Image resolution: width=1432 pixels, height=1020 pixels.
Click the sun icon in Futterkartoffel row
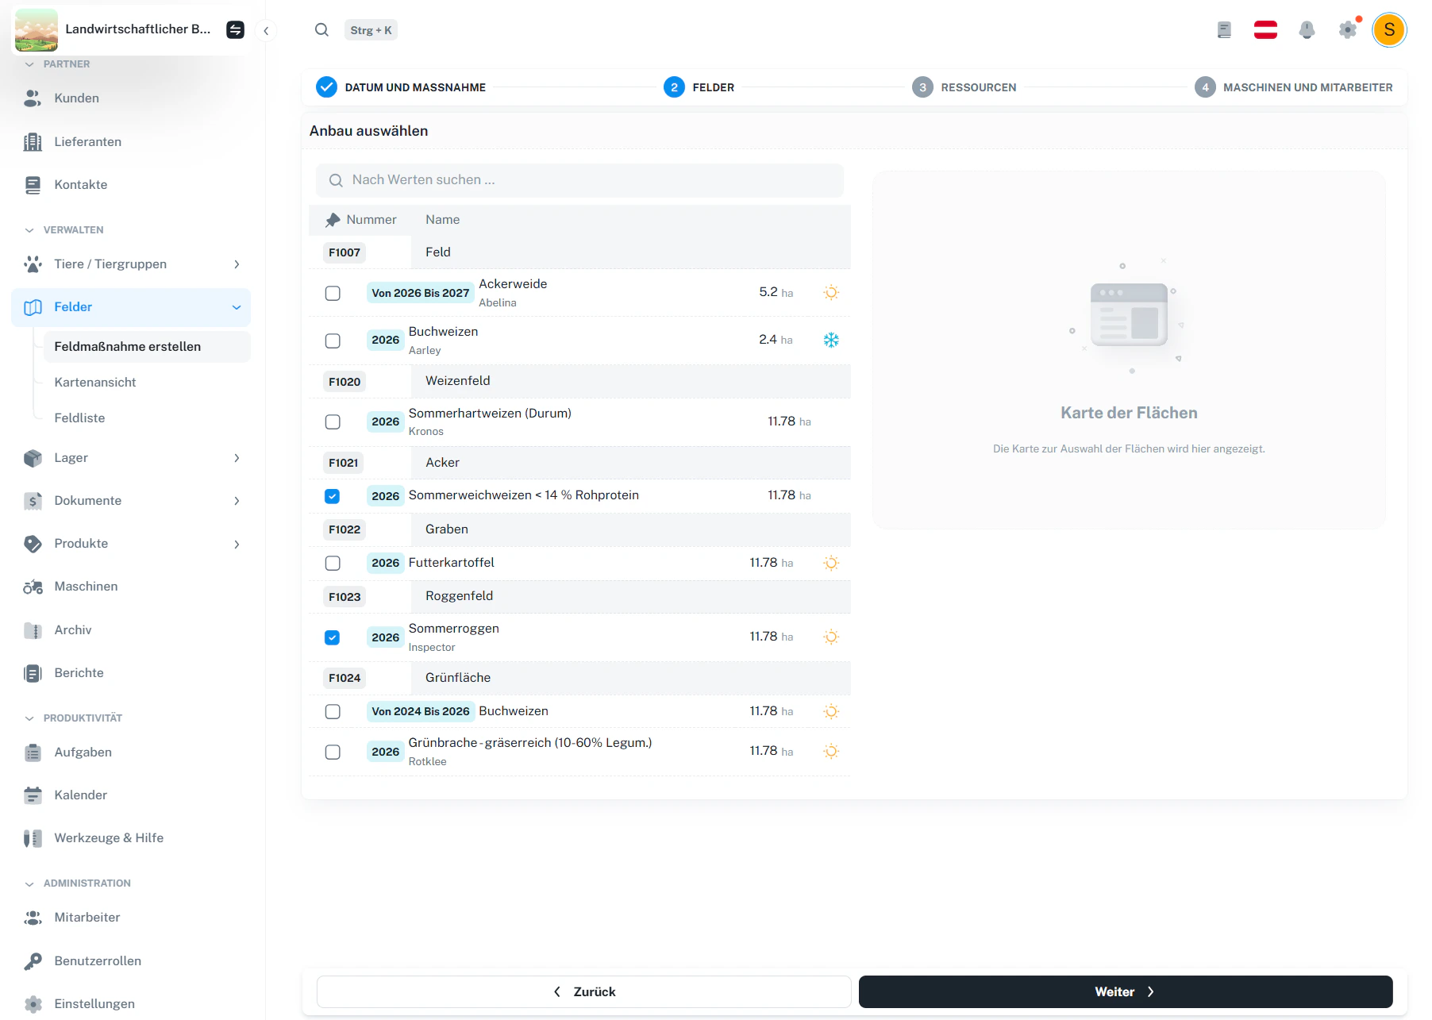click(x=831, y=563)
